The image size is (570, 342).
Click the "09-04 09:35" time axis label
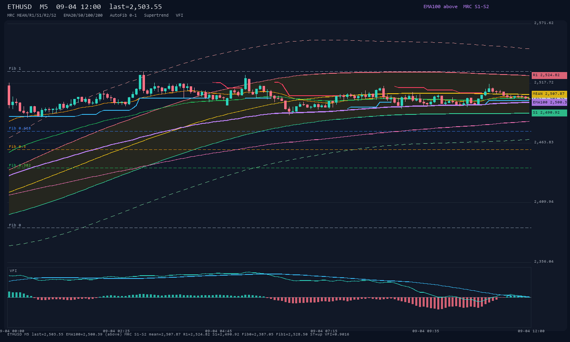pyautogui.click(x=426, y=331)
